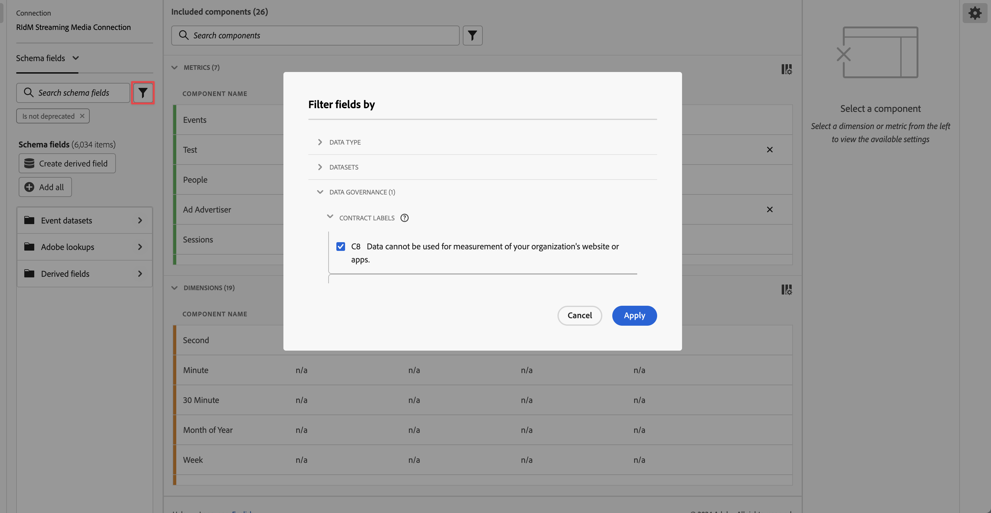
Task: Click the Cancel button
Action: click(579, 316)
